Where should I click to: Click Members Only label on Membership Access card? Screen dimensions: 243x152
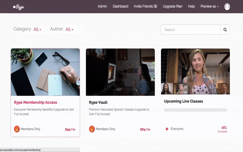click(30, 129)
